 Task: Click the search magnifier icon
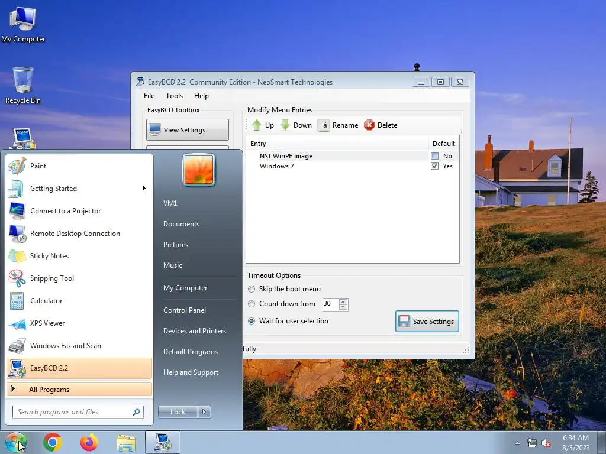[136, 412]
